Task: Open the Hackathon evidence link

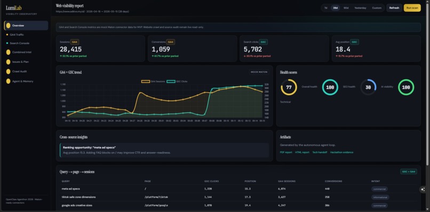Action: (x=341, y=152)
